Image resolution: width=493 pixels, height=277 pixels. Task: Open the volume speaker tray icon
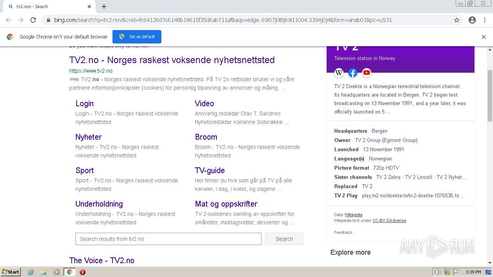pyautogui.click(x=438, y=272)
